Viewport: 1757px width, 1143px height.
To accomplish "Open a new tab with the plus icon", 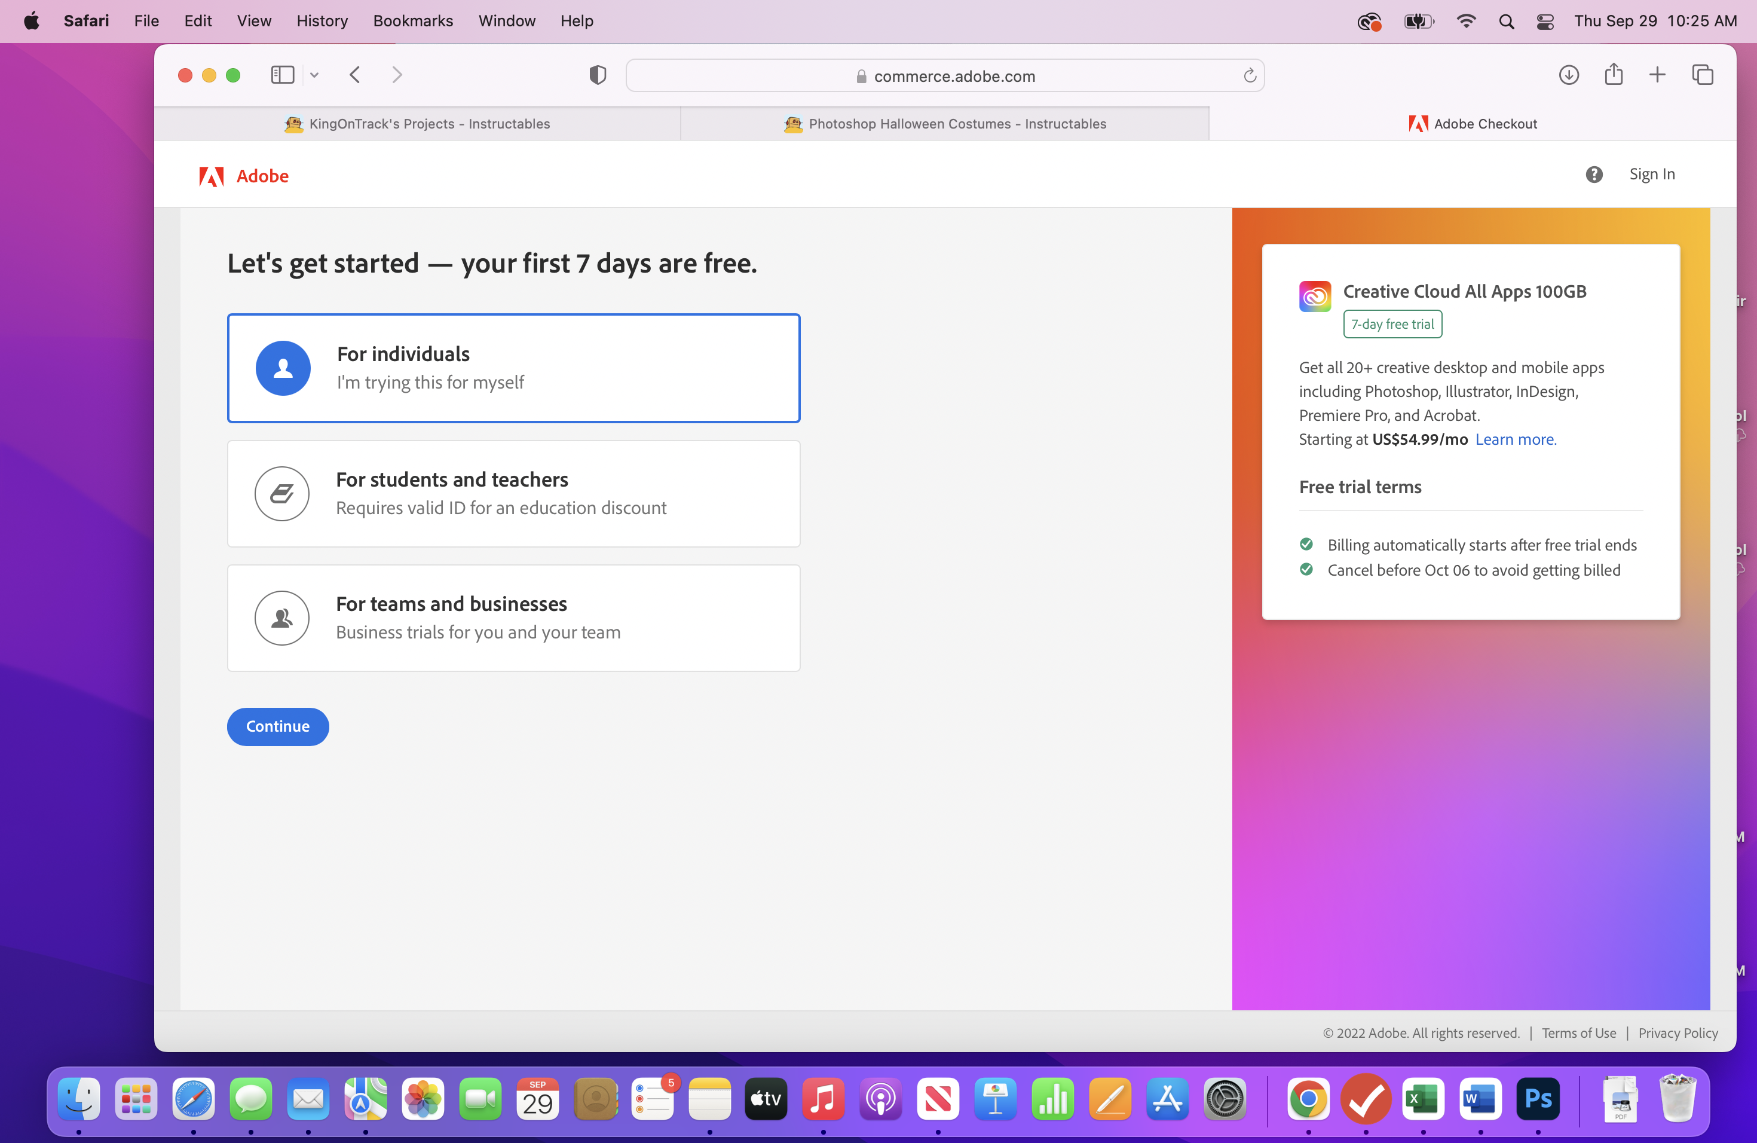I will pyautogui.click(x=1657, y=75).
